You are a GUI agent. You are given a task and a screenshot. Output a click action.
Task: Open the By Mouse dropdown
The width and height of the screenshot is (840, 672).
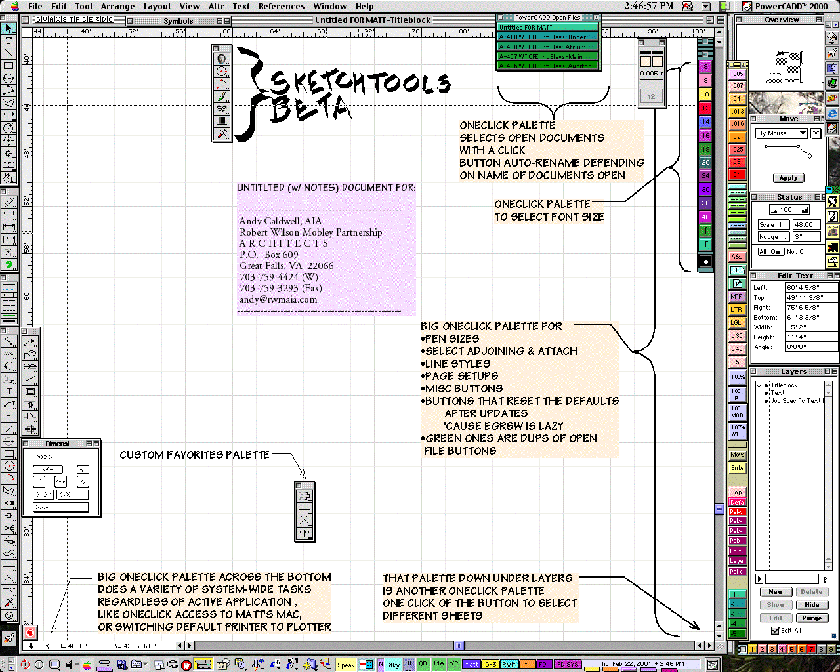[782, 133]
